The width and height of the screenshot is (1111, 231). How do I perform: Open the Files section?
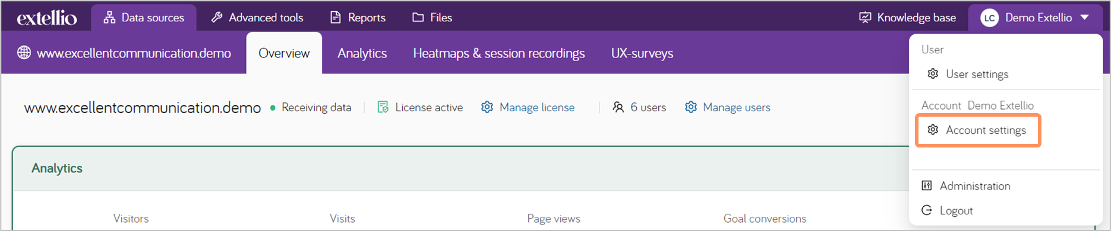pos(433,18)
